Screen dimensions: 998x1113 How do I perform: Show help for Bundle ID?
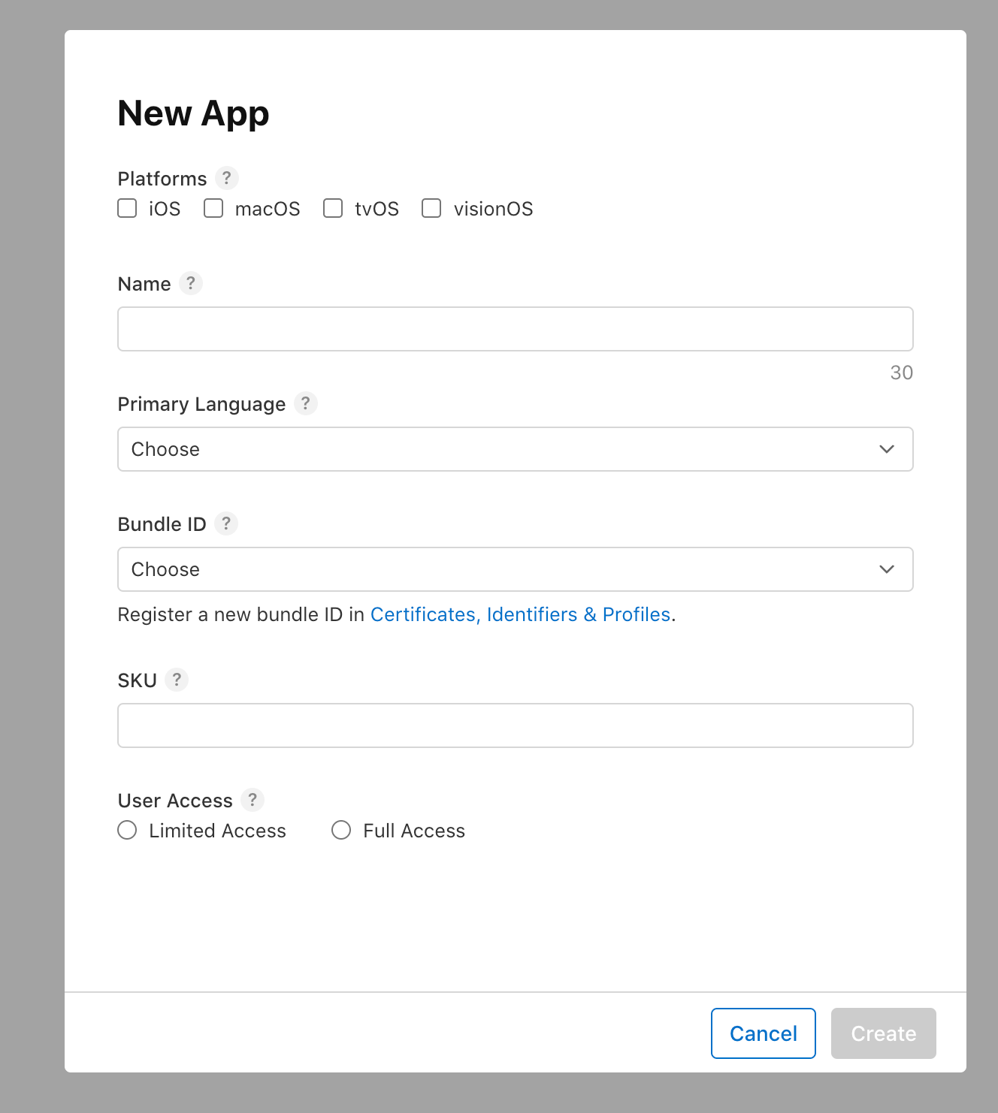[x=225, y=523]
